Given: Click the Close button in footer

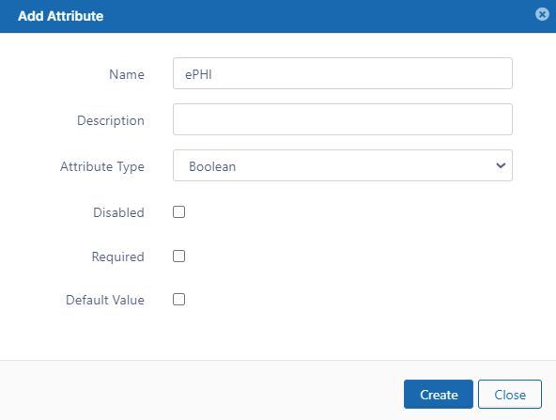Looking at the screenshot, I should (510, 394).
